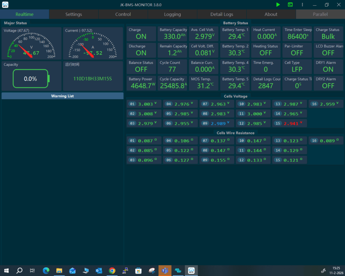Open Microsoft Teams from the taskbar
Image resolution: width=345 pixels, height=276 pixels.
(x=165, y=270)
